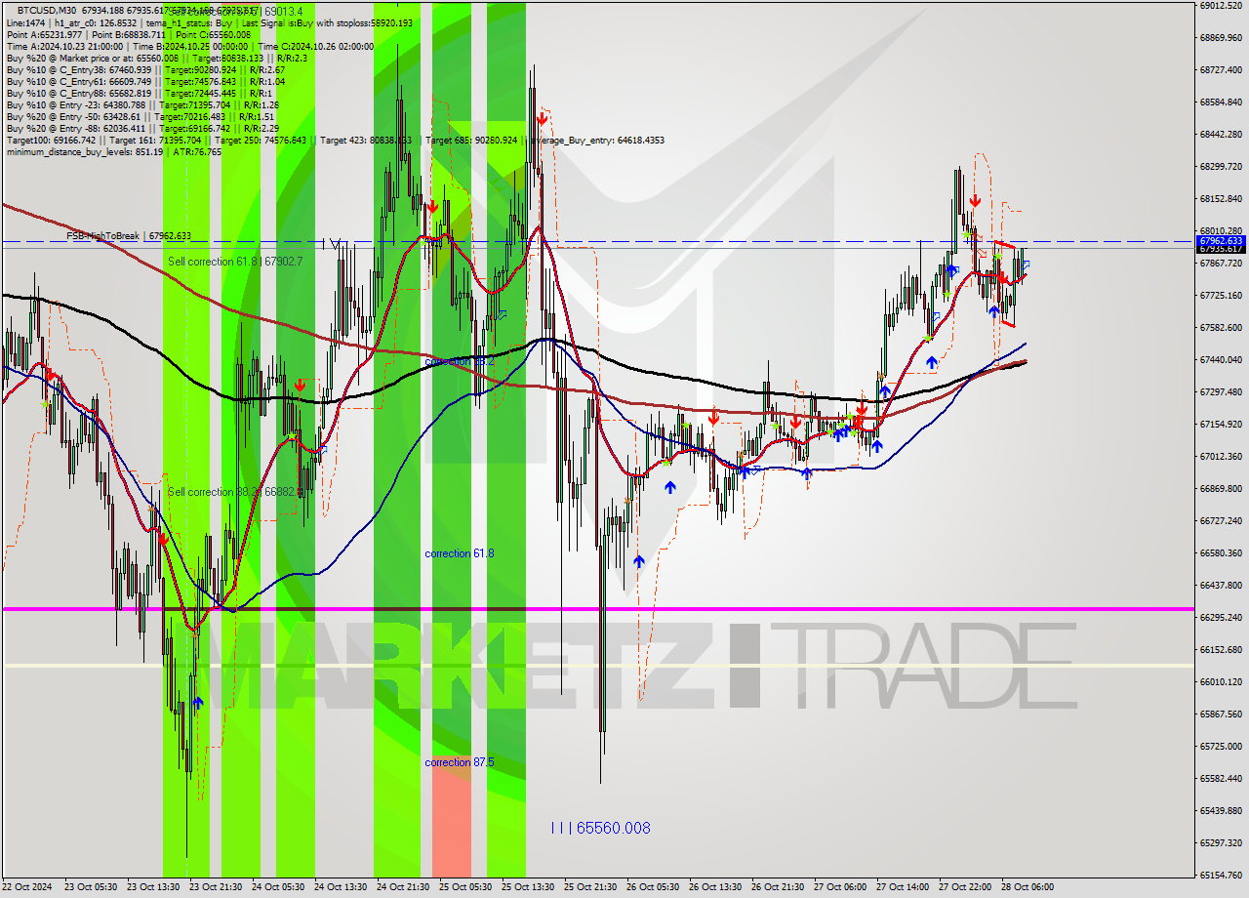Click the 67440.040 price axis label
The image size is (1249, 898).
point(1221,359)
